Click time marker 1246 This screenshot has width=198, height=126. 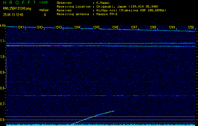click(x=115, y=27)
